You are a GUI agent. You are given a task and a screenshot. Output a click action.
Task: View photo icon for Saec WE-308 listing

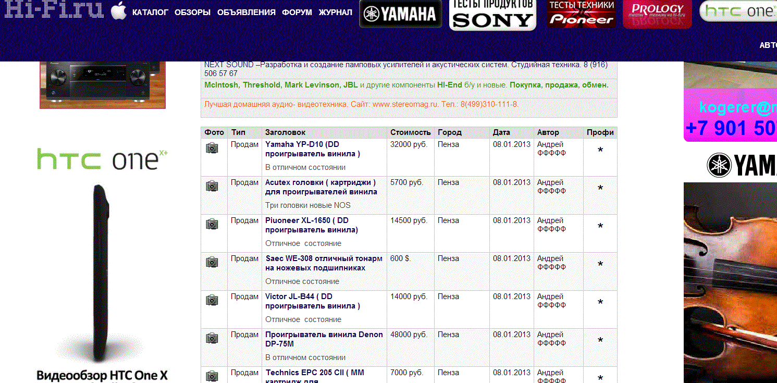pos(212,262)
